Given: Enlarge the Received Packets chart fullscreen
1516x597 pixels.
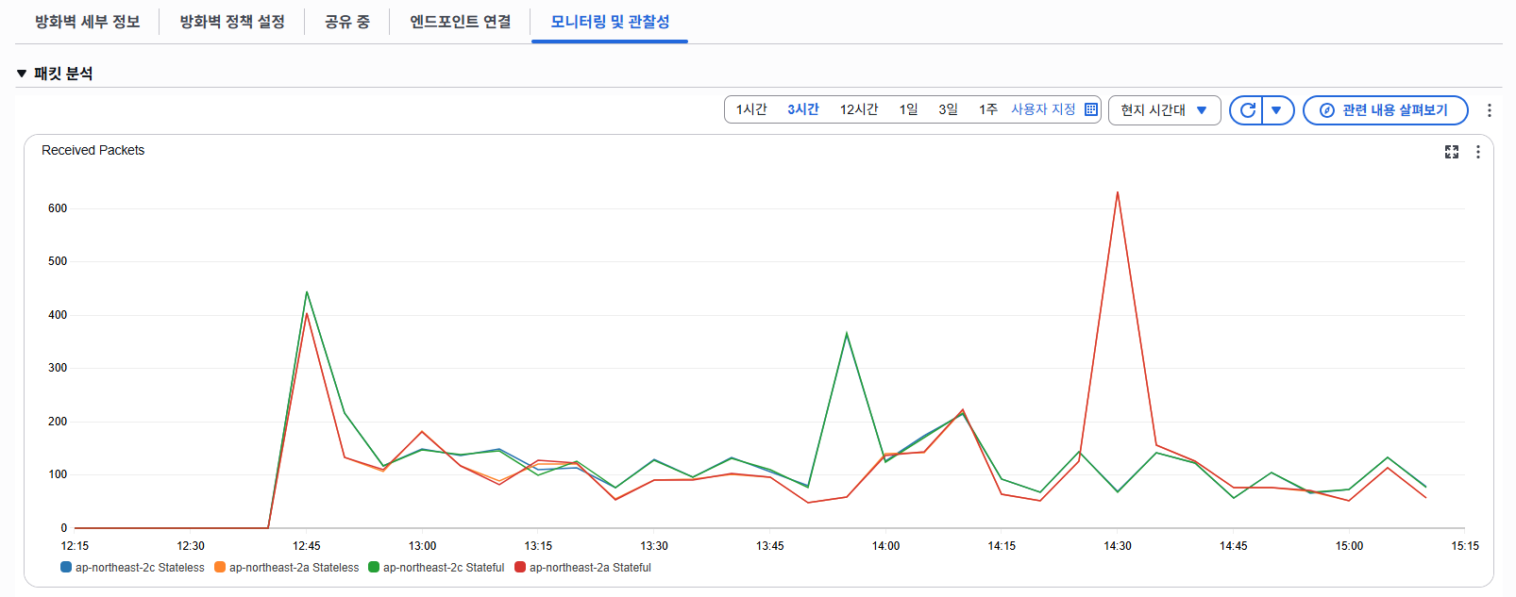Looking at the screenshot, I should (x=1452, y=152).
